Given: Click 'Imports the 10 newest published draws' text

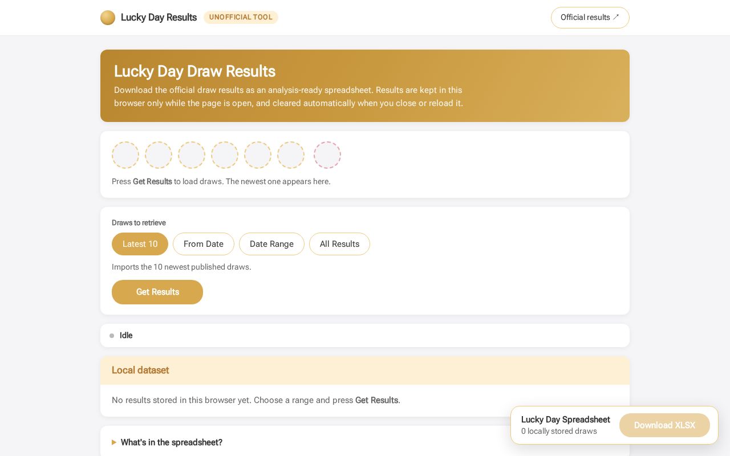Looking at the screenshot, I should 181,267.
